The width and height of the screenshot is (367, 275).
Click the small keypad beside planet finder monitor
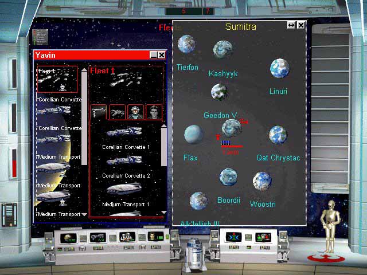(x=83, y=238)
